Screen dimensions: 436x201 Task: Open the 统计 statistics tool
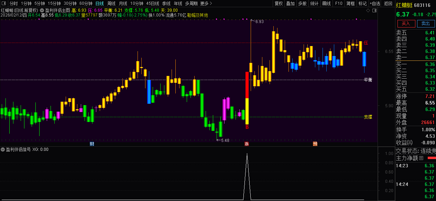point(314,3)
